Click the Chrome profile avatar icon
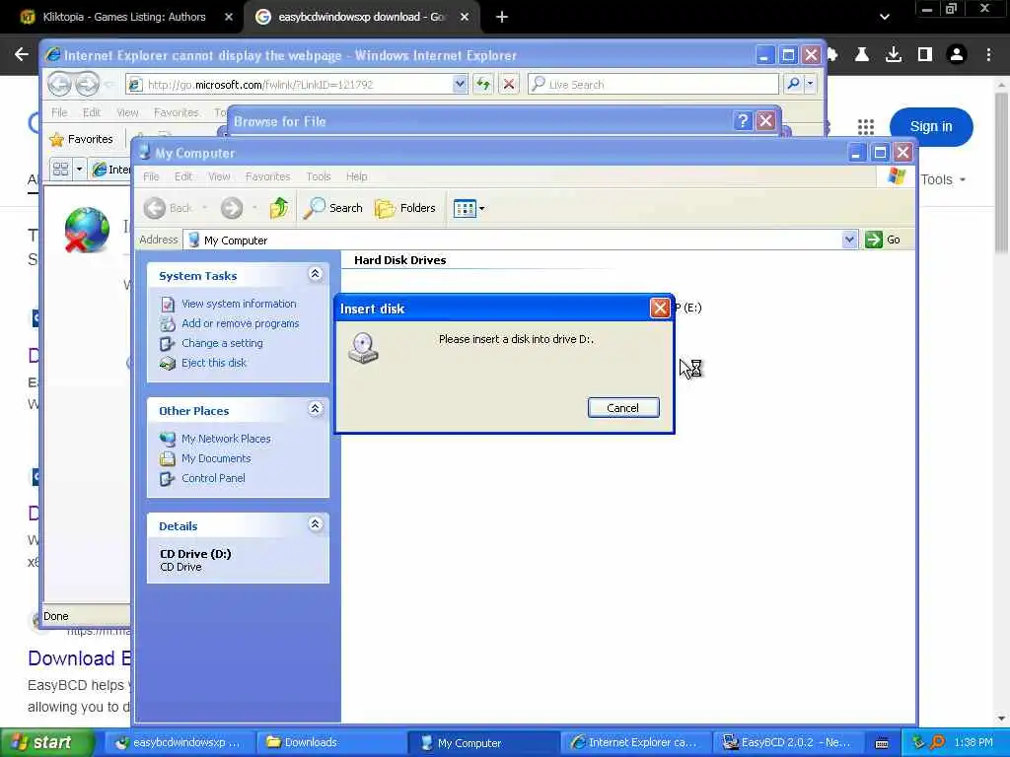The height and width of the screenshot is (757, 1010). tap(957, 55)
